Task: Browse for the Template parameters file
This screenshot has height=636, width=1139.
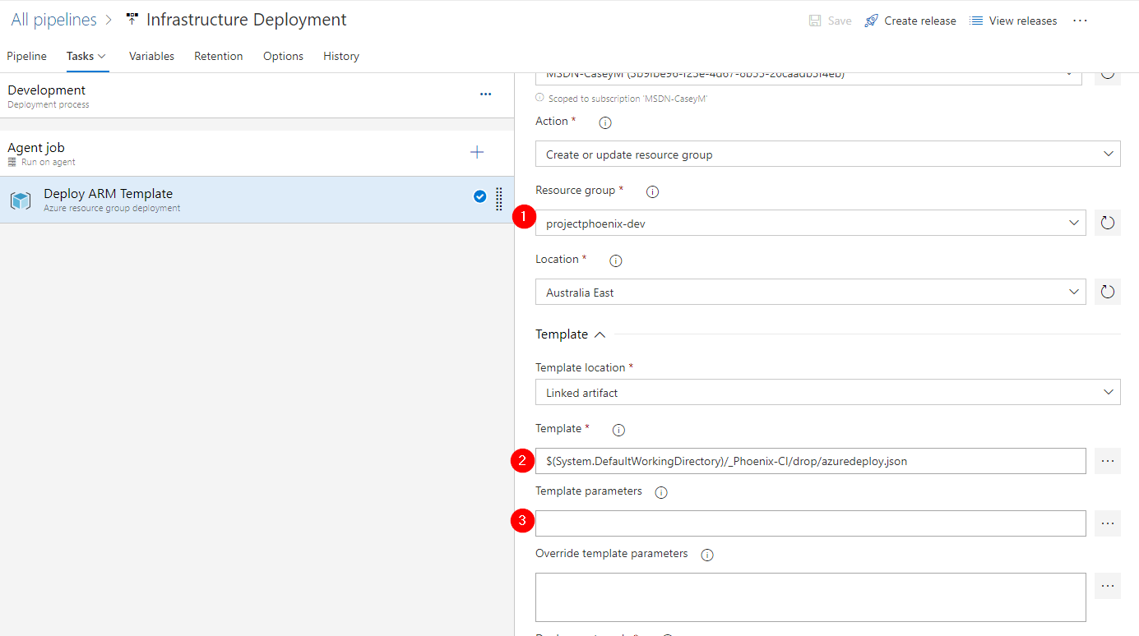Action: pyautogui.click(x=1107, y=523)
